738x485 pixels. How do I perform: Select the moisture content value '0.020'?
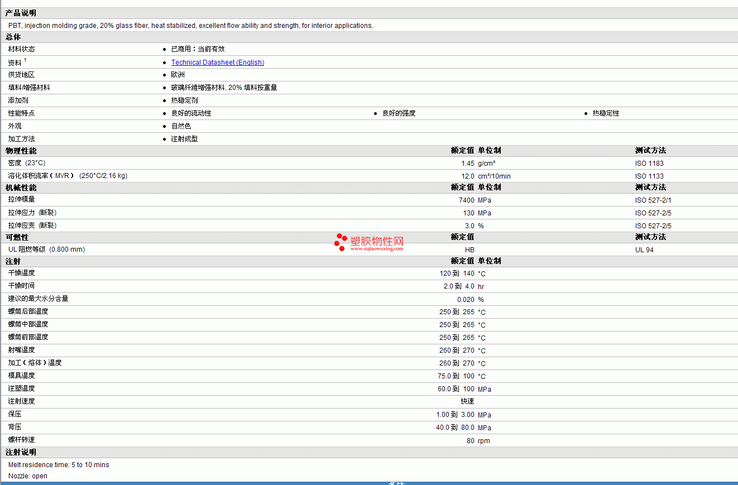(x=466, y=300)
